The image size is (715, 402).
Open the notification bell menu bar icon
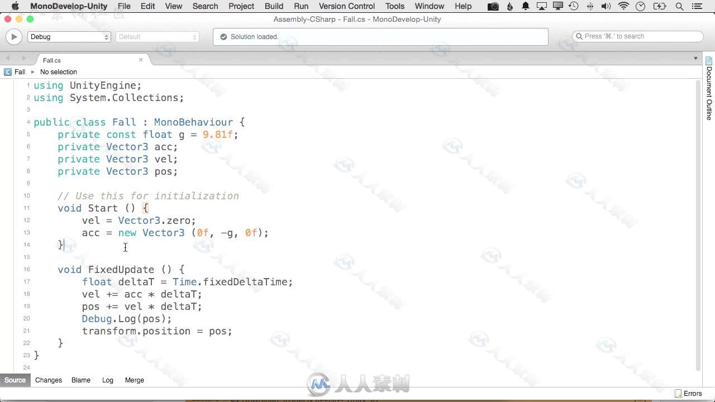pyautogui.click(x=526, y=7)
